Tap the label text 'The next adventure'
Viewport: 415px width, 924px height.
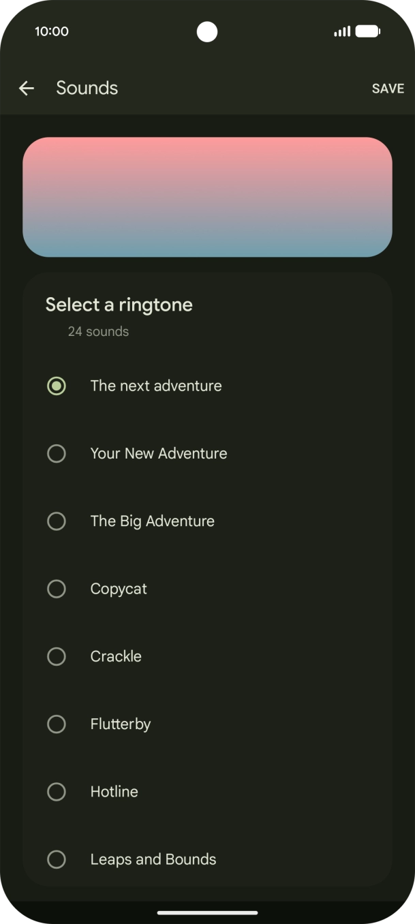(x=155, y=385)
